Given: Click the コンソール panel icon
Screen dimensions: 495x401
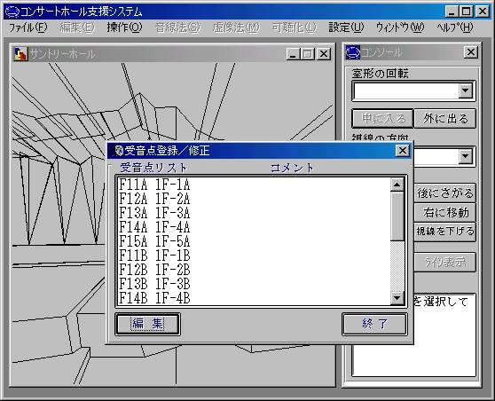Looking at the screenshot, I should point(353,52).
